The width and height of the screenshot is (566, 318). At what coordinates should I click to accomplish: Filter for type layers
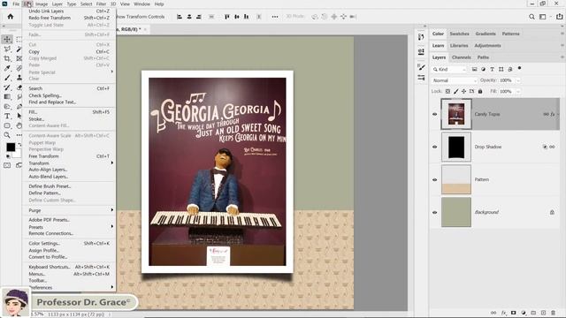point(492,69)
